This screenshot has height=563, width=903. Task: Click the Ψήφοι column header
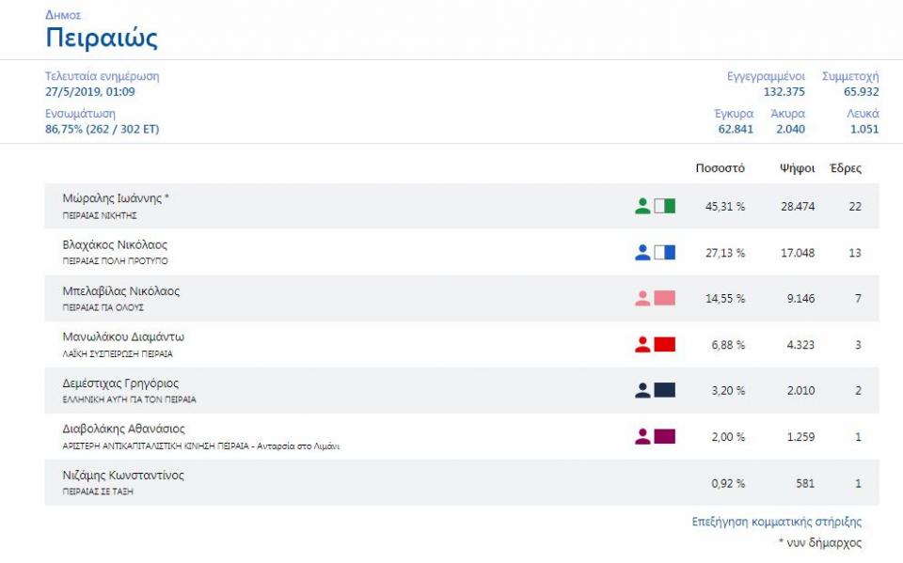797,168
